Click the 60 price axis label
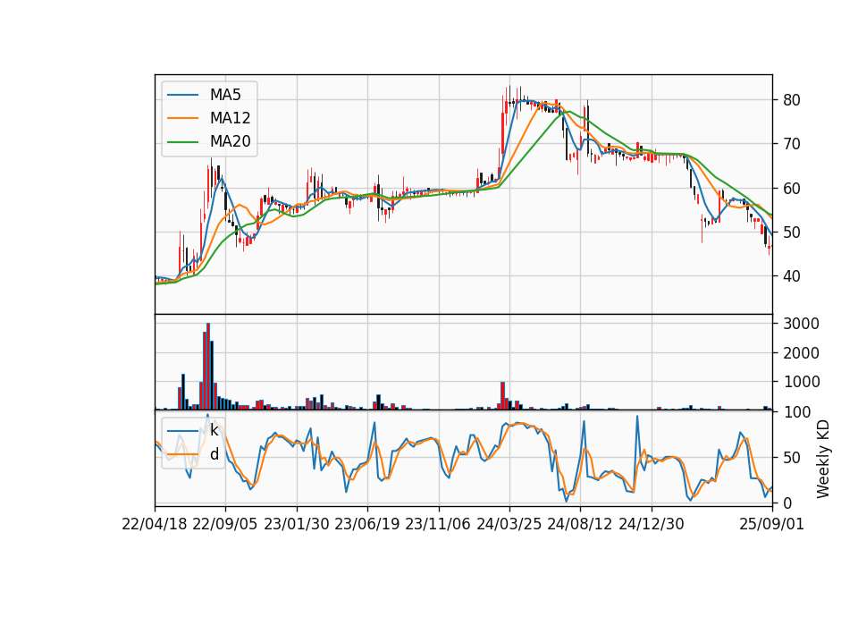The image size is (858, 617). [791, 189]
